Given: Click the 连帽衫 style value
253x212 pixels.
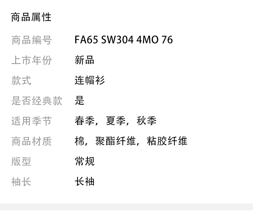Looking at the screenshot, I should (x=89, y=81).
